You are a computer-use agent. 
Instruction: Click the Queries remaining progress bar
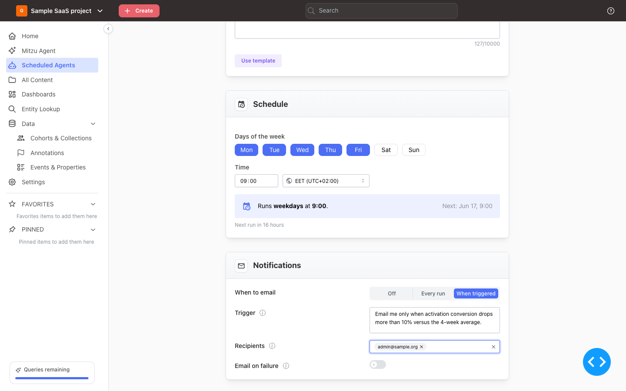52,378
